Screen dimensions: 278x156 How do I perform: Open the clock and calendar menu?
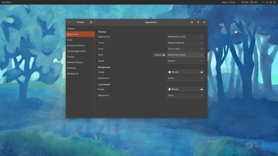click(228, 2)
